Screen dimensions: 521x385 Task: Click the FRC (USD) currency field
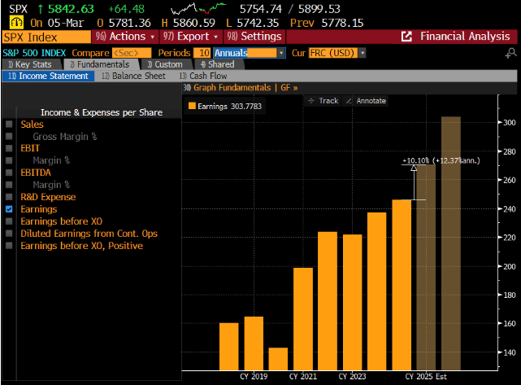click(333, 53)
